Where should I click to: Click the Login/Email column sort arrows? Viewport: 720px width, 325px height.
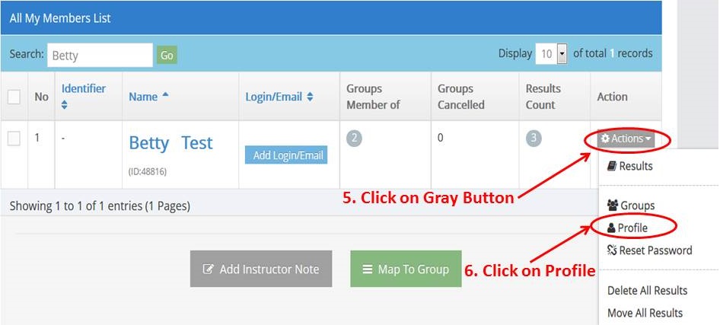(310, 97)
